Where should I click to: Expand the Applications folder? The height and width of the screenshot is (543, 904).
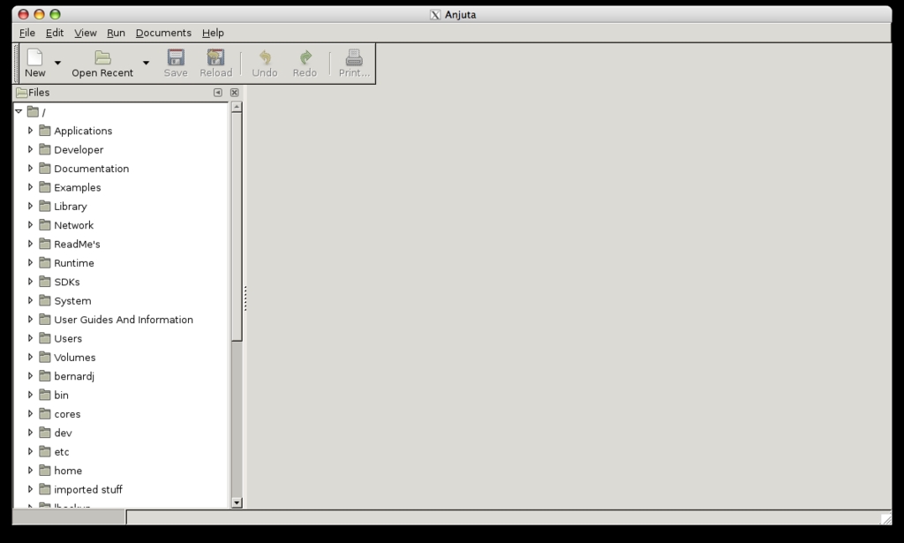click(x=30, y=131)
